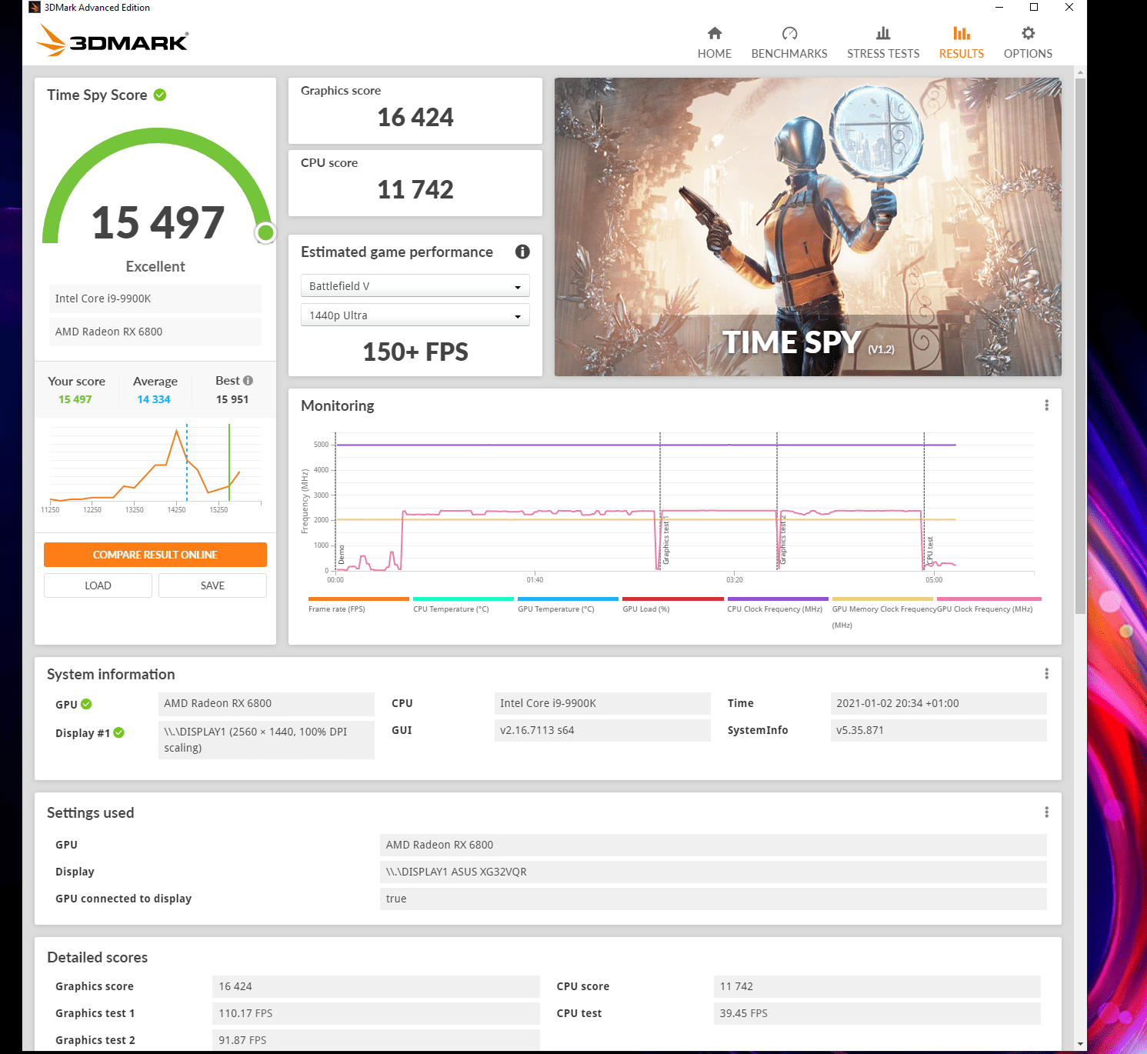Image resolution: width=1147 pixels, height=1054 pixels.
Task: Click the GUI version v2.16.7113 s64
Action: point(602,730)
